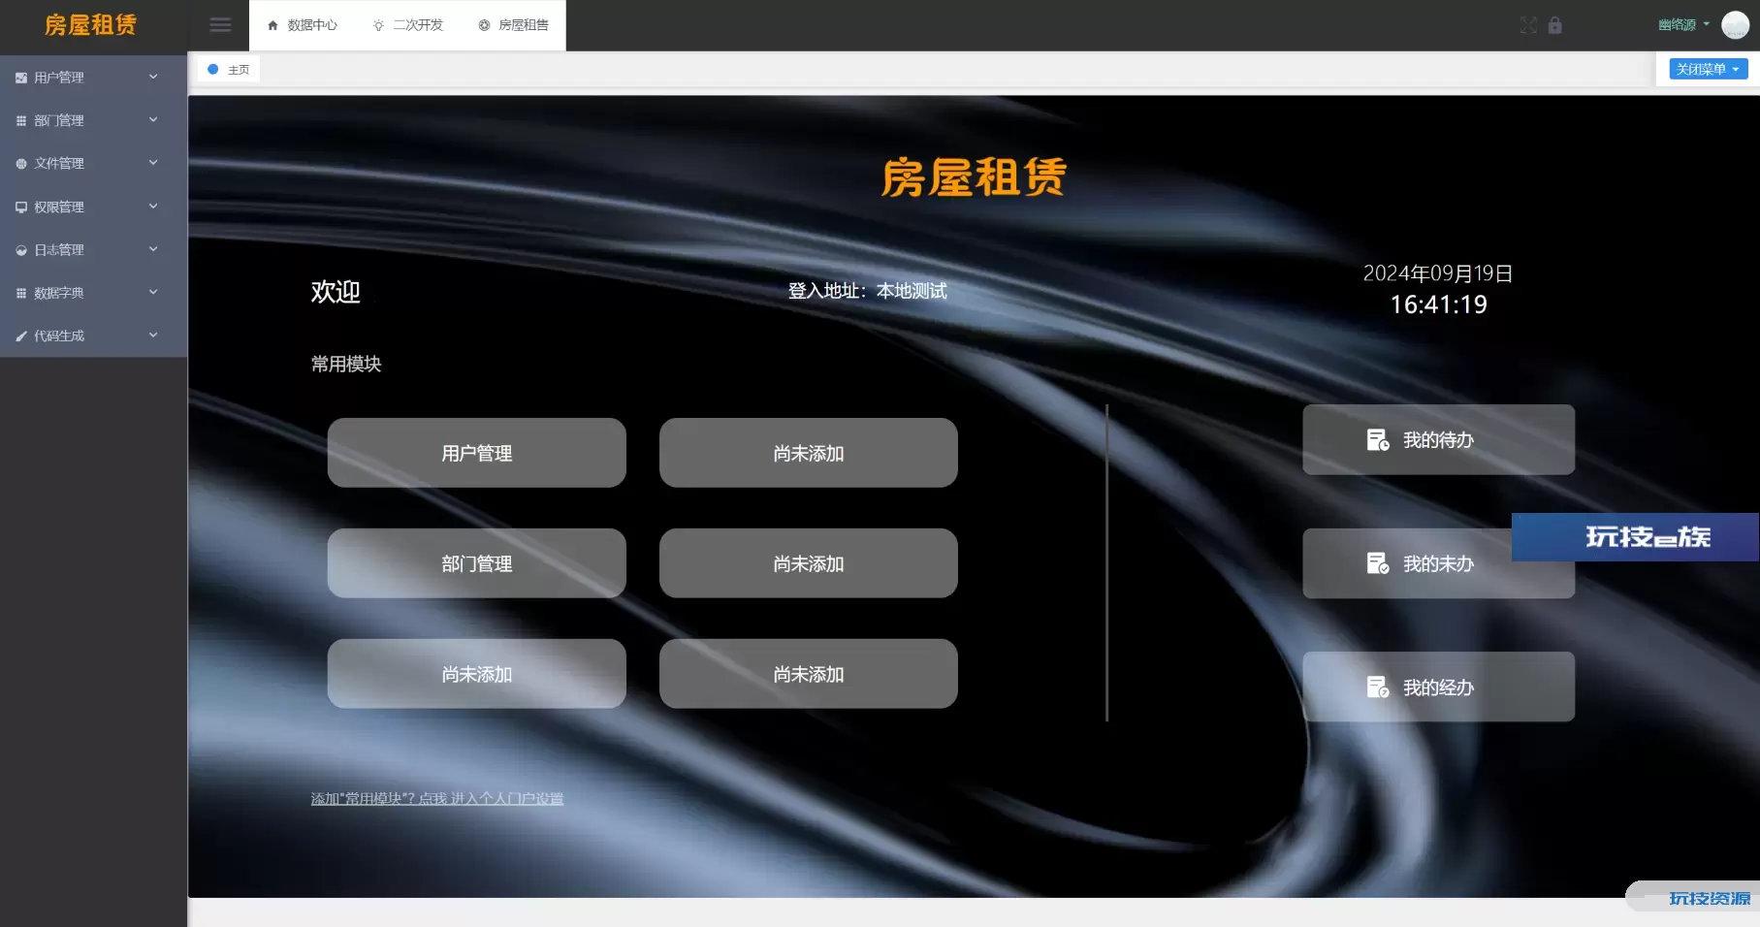Click the blue dot on 主页 tab
The height and width of the screenshot is (927, 1760).
point(213,70)
